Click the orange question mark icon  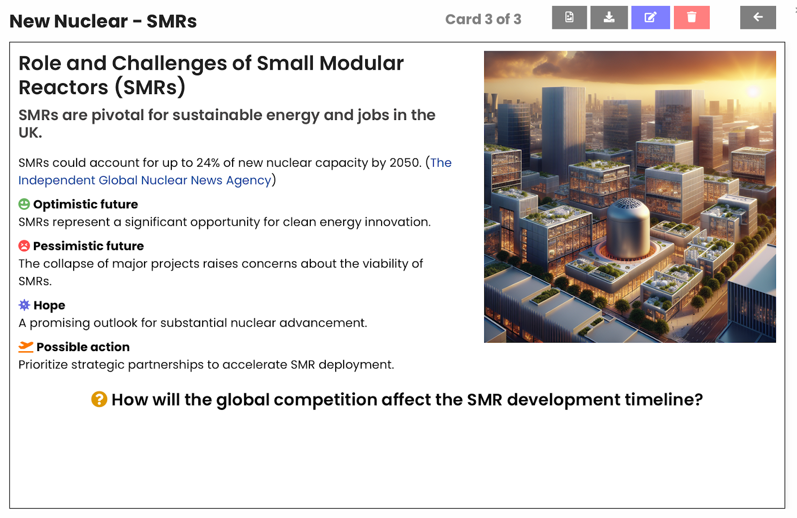[99, 399]
